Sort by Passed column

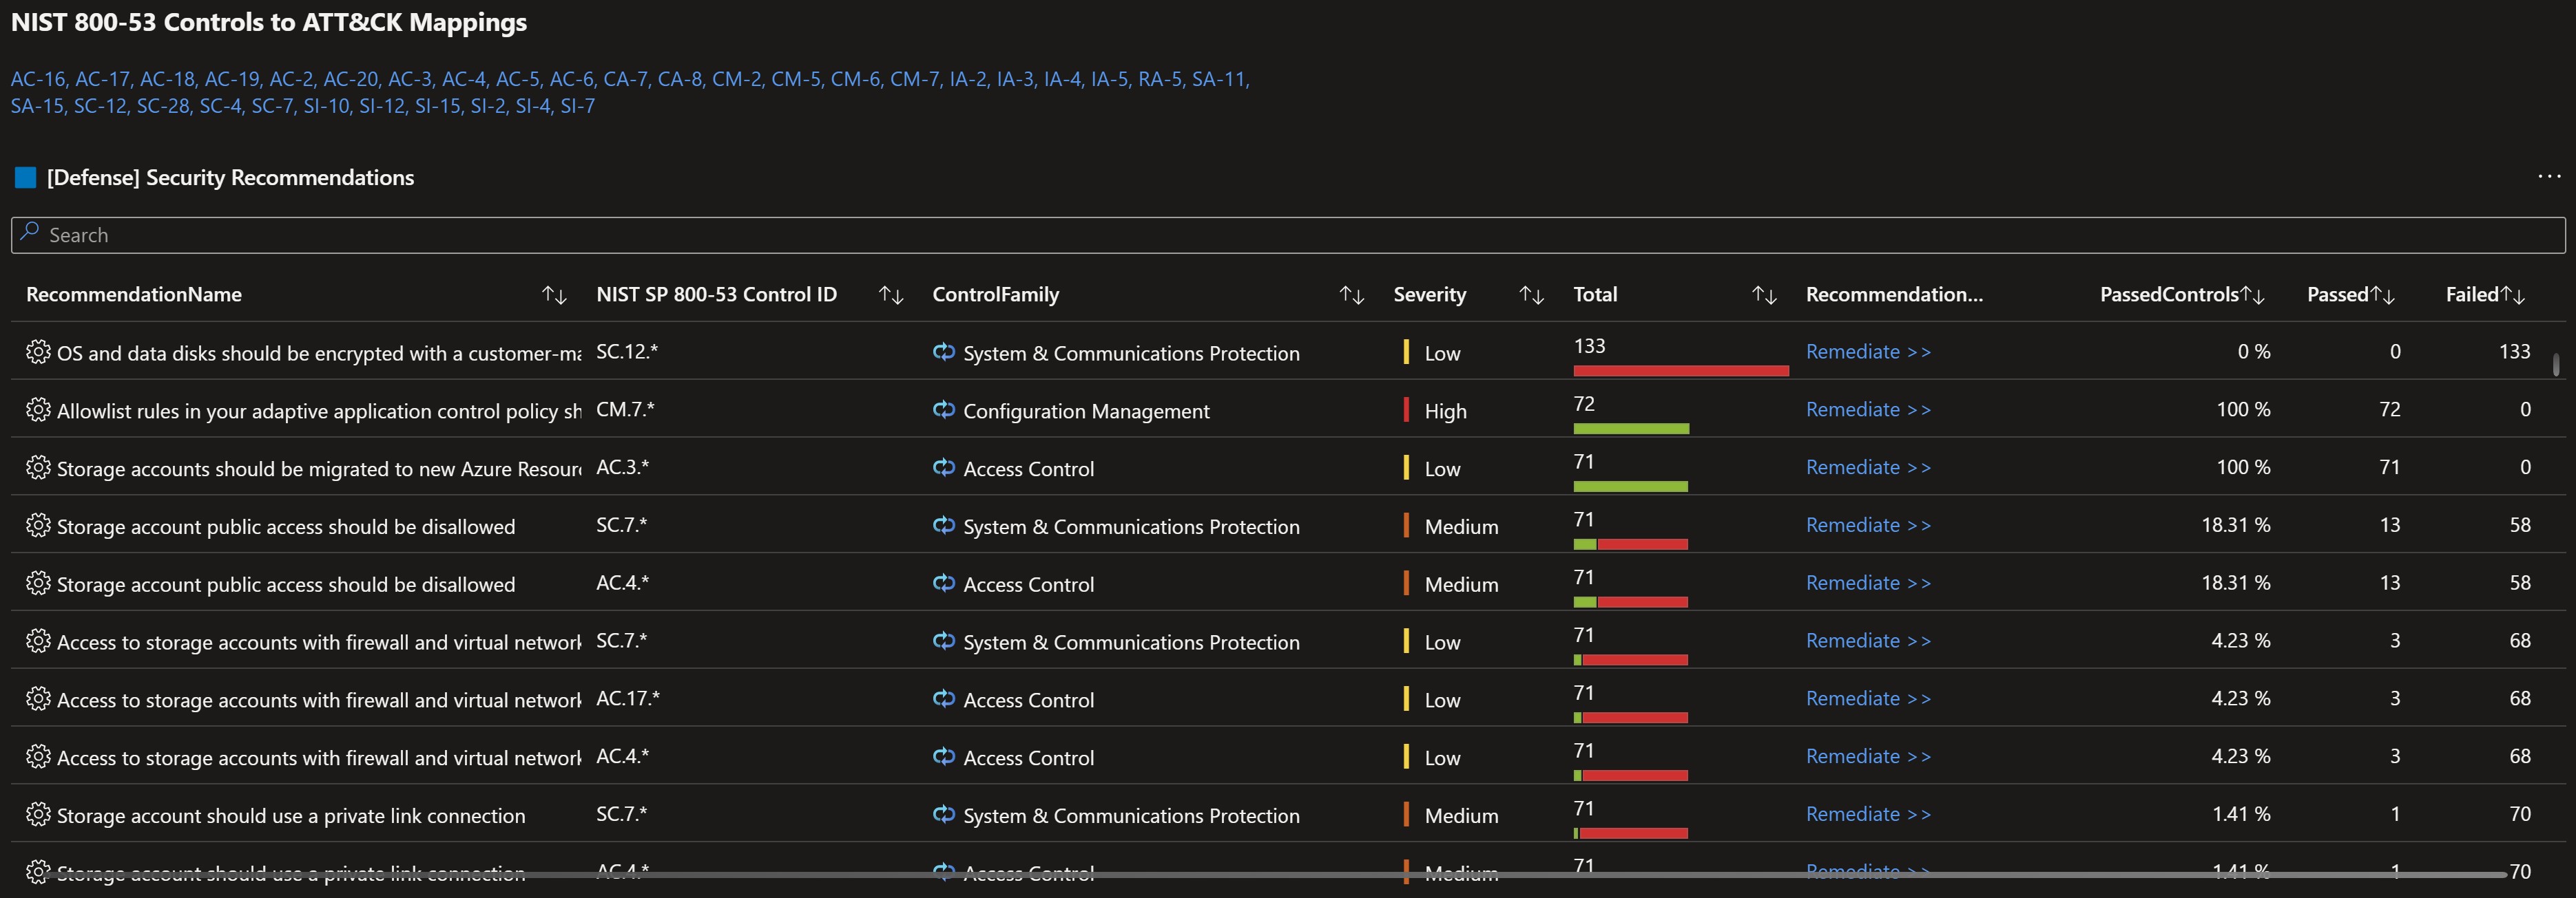[2383, 295]
